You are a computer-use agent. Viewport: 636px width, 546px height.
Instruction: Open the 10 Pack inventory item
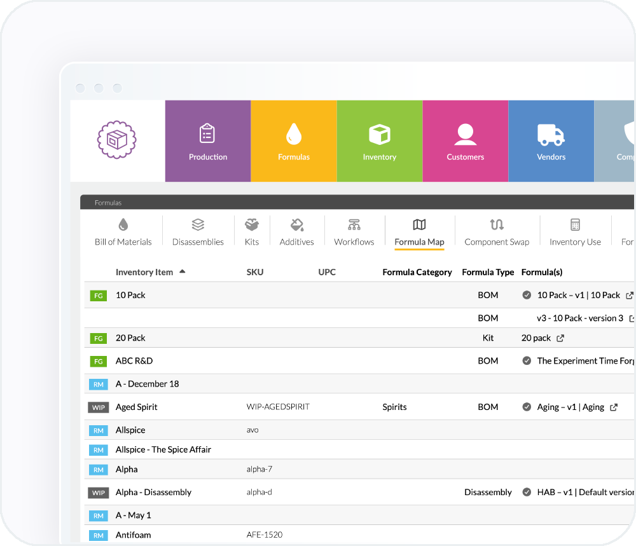coord(130,295)
